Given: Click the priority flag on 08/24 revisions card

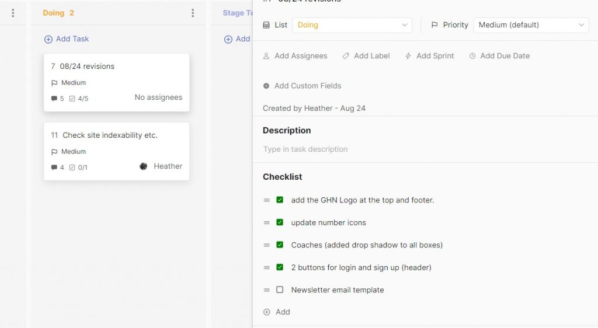Looking at the screenshot, I should pyautogui.click(x=54, y=83).
